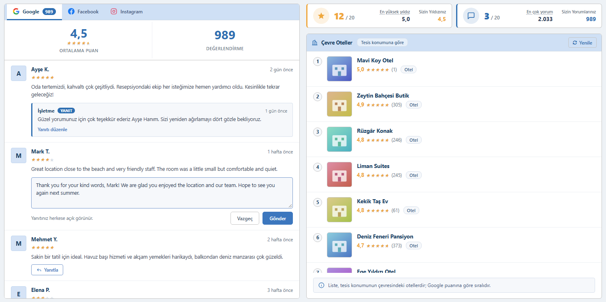Click the Liman Suites name

click(373, 166)
